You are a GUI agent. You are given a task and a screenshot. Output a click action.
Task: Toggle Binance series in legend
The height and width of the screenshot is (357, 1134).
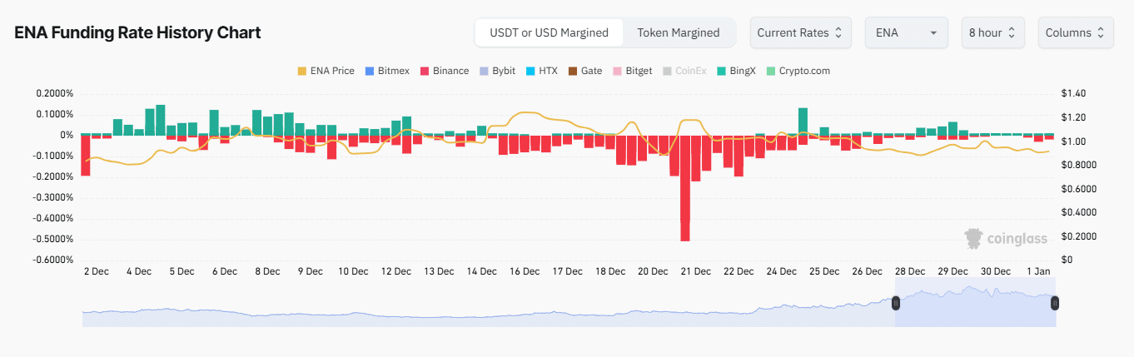point(444,71)
